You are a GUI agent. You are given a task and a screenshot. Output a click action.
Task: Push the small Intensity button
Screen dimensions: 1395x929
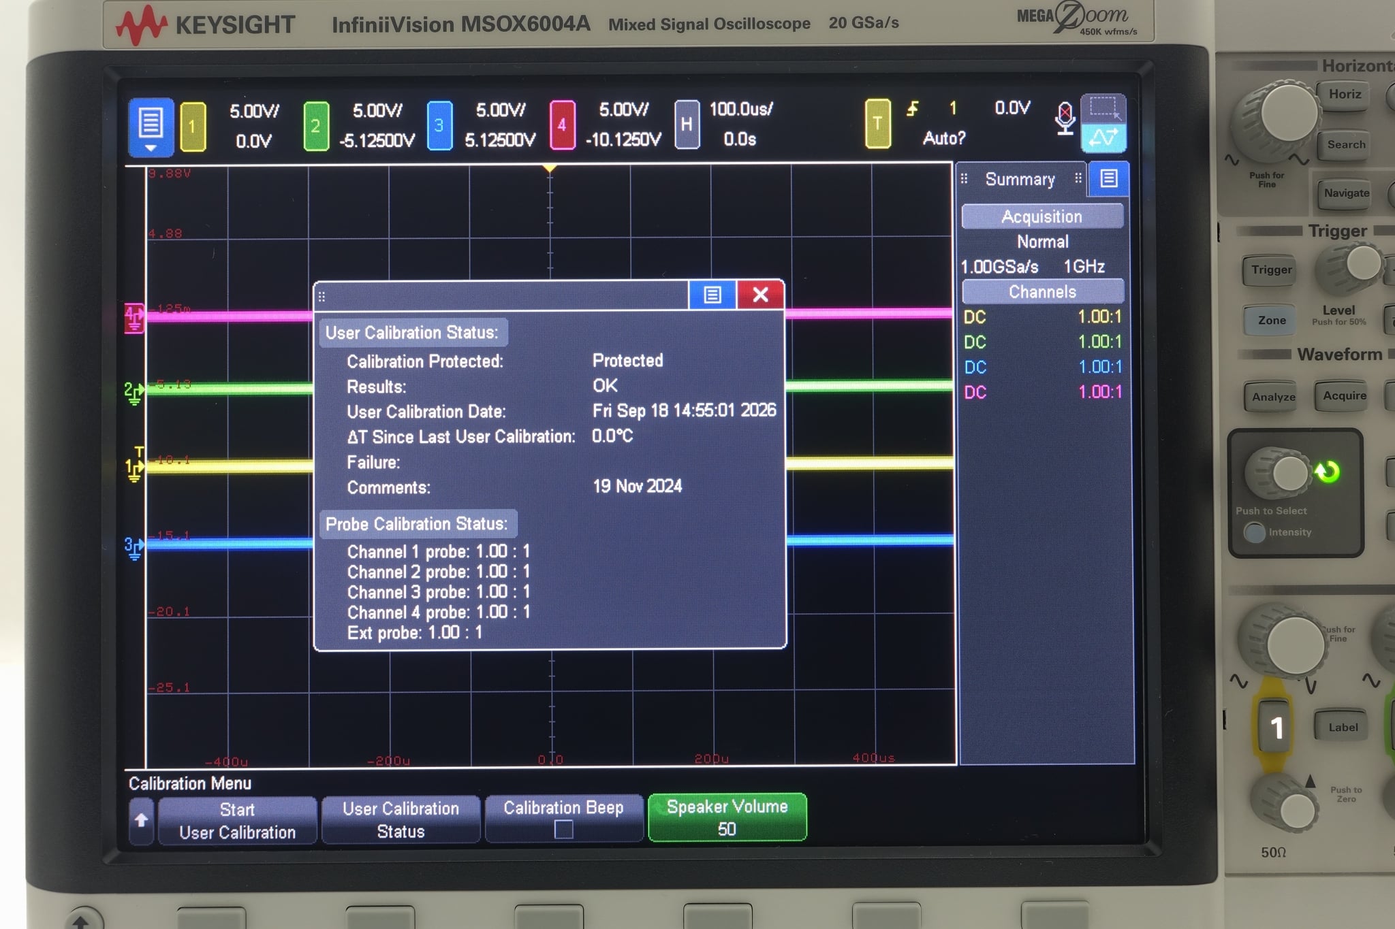point(1254,532)
